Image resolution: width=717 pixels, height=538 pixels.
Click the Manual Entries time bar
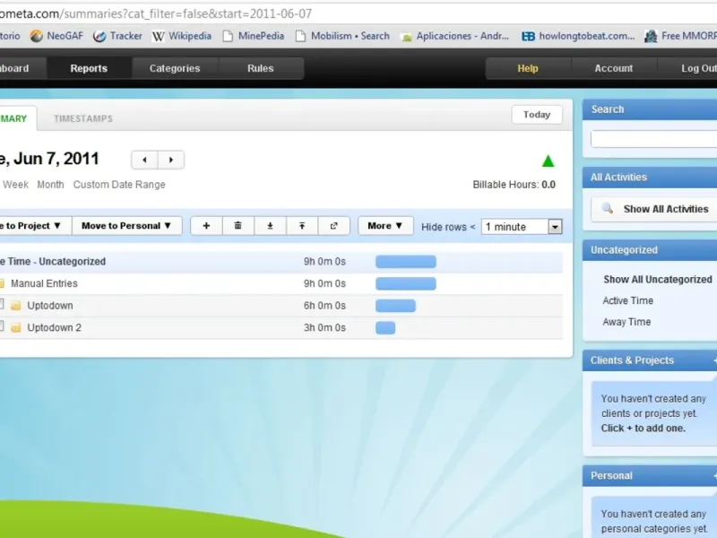coord(406,283)
